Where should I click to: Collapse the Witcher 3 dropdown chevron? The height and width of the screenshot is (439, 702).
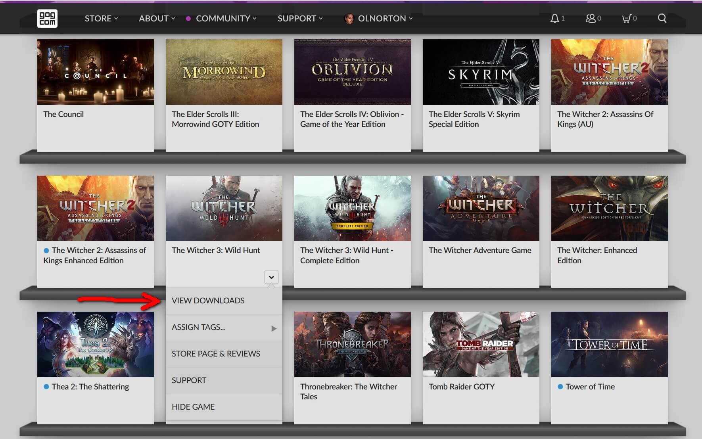point(271,277)
